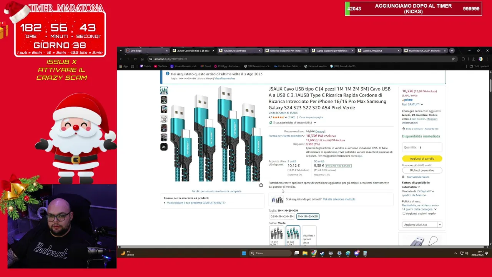Image resolution: width=492 pixels, height=277 pixels.
Task: Open the Vai alla selezione multipla link
Action: click(x=339, y=199)
